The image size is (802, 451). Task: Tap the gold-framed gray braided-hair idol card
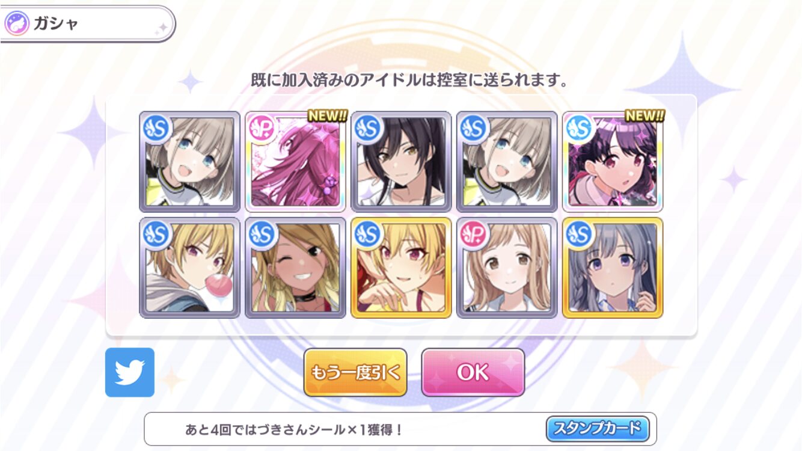pos(613,268)
